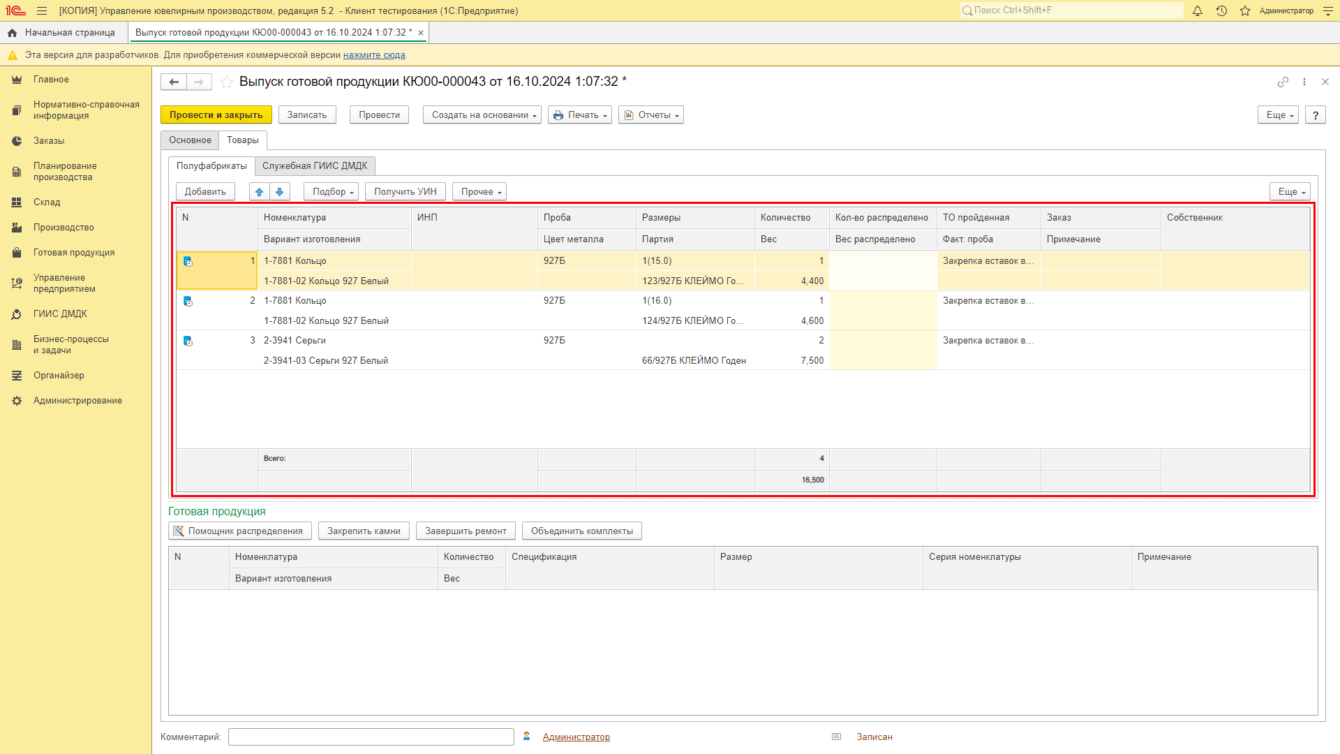Go back with the left arrow
1340x754 pixels.
(174, 82)
